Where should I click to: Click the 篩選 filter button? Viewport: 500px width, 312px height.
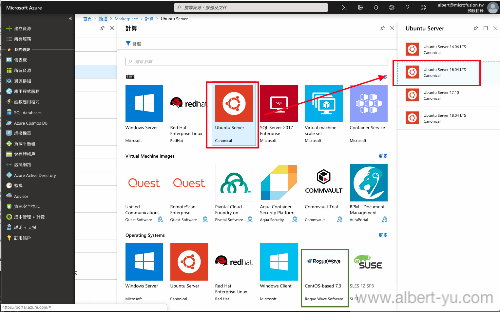[133, 44]
